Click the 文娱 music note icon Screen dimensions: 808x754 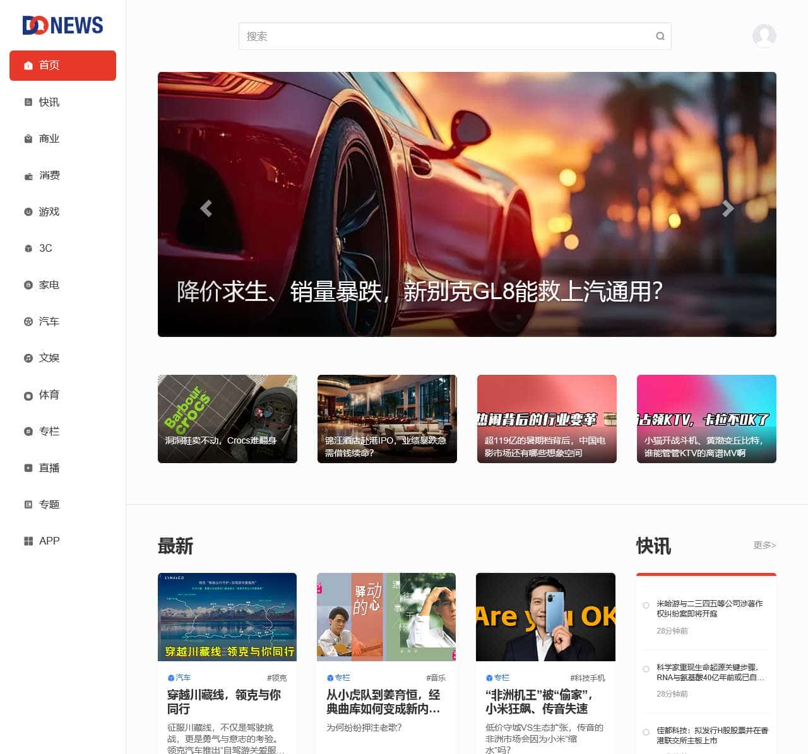coord(28,358)
